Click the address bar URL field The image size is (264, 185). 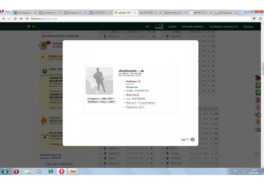pos(132,19)
